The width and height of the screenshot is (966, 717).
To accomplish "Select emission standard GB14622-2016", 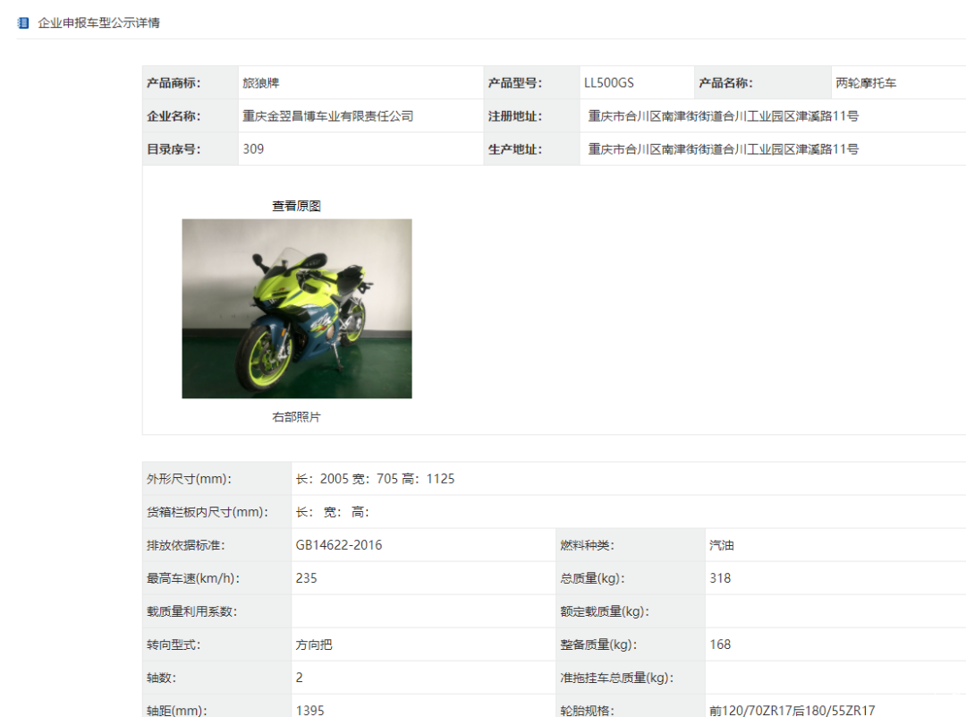I will (338, 545).
